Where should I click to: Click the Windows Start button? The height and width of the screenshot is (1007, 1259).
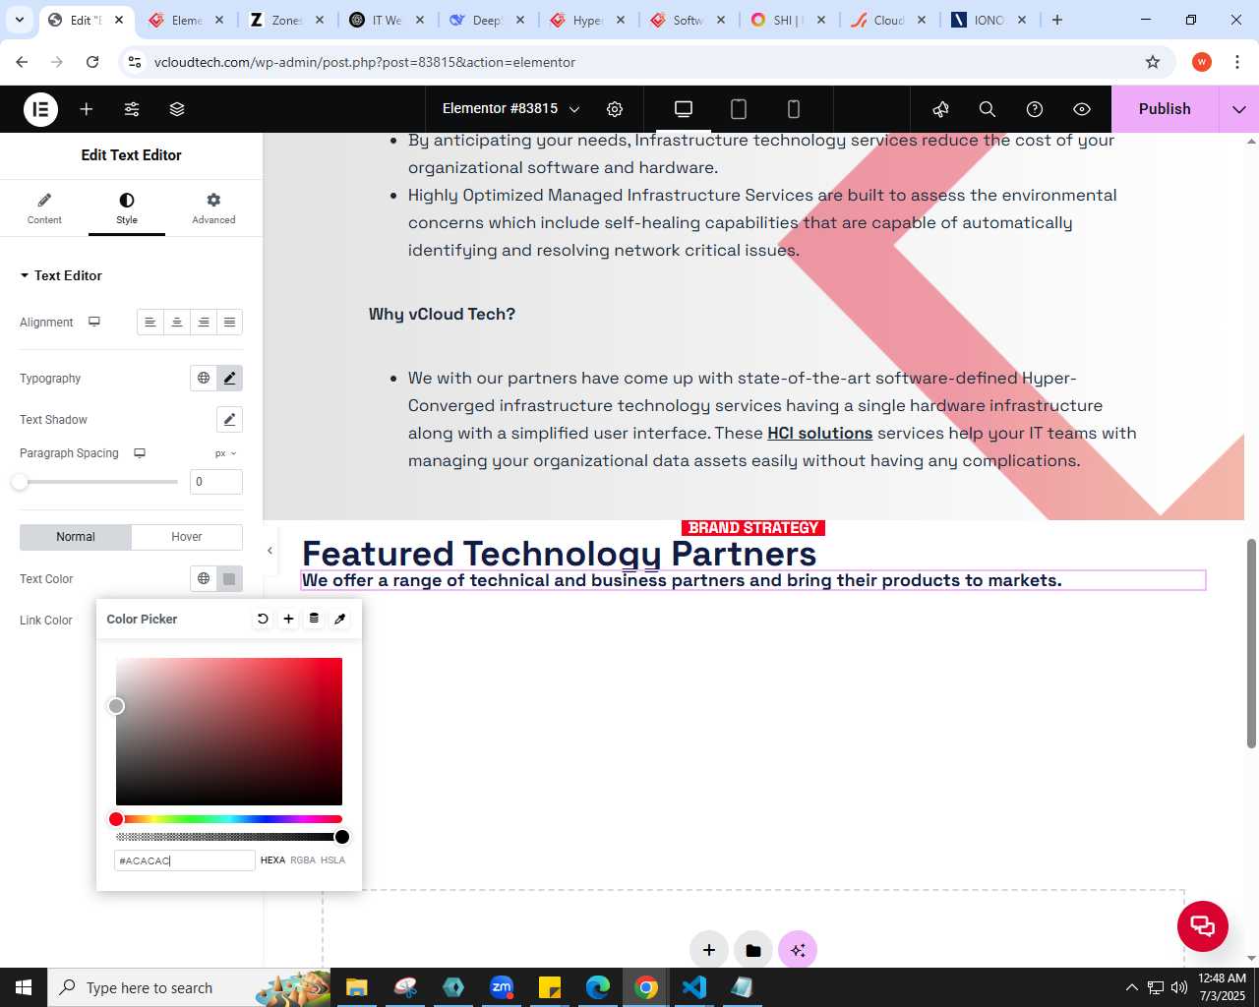[24, 987]
